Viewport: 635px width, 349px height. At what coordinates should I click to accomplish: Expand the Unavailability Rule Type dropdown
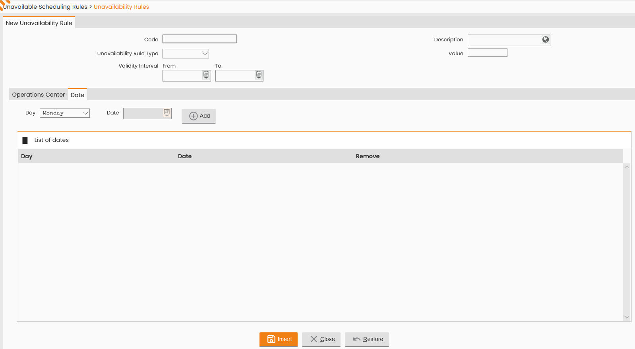click(186, 54)
